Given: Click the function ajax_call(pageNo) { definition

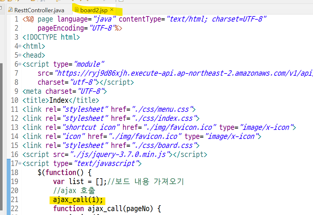Looking at the screenshot, I should 107,209.
